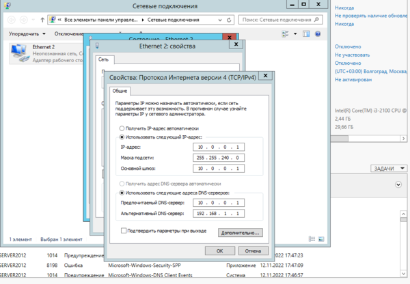Open the Сеть tab in Ethernet 2 properties
Screen dimensions: 410x284
pos(104,59)
